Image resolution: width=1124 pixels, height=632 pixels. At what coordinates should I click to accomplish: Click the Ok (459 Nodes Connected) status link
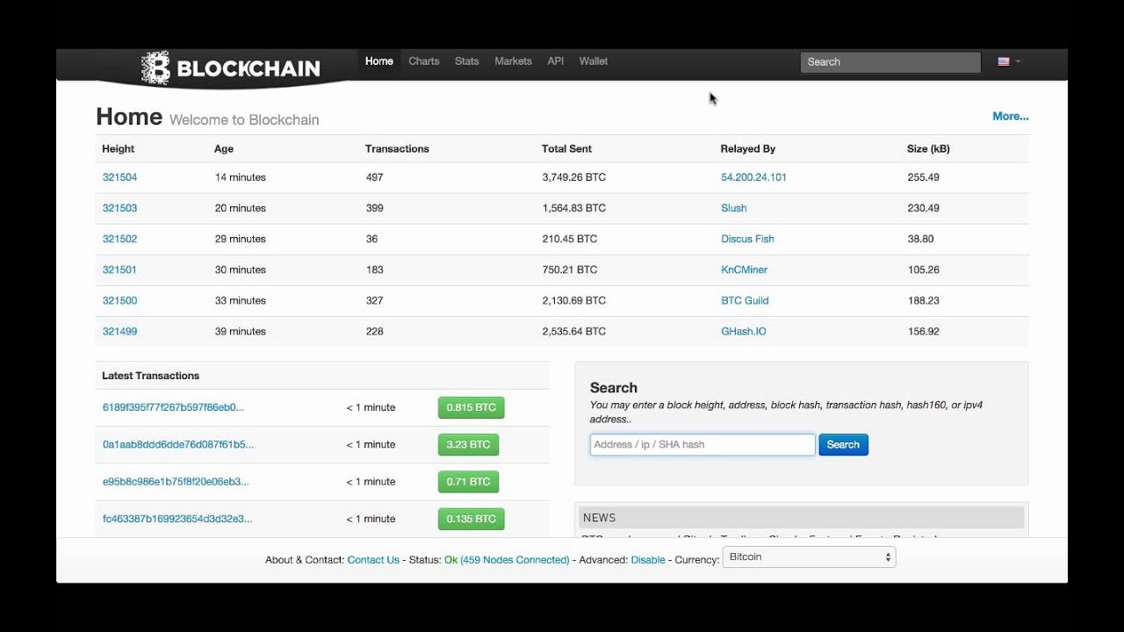pyautogui.click(x=507, y=560)
